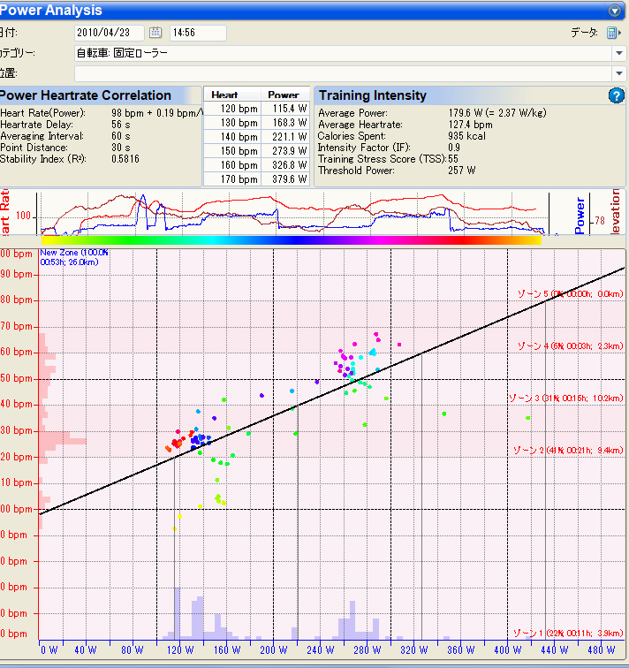Click the rainbow time color bar

(x=292, y=240)
